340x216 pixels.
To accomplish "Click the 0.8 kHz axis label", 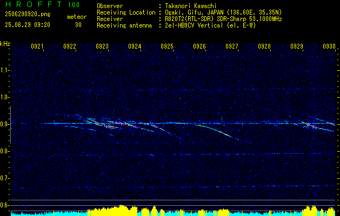I will pos(4,151).
